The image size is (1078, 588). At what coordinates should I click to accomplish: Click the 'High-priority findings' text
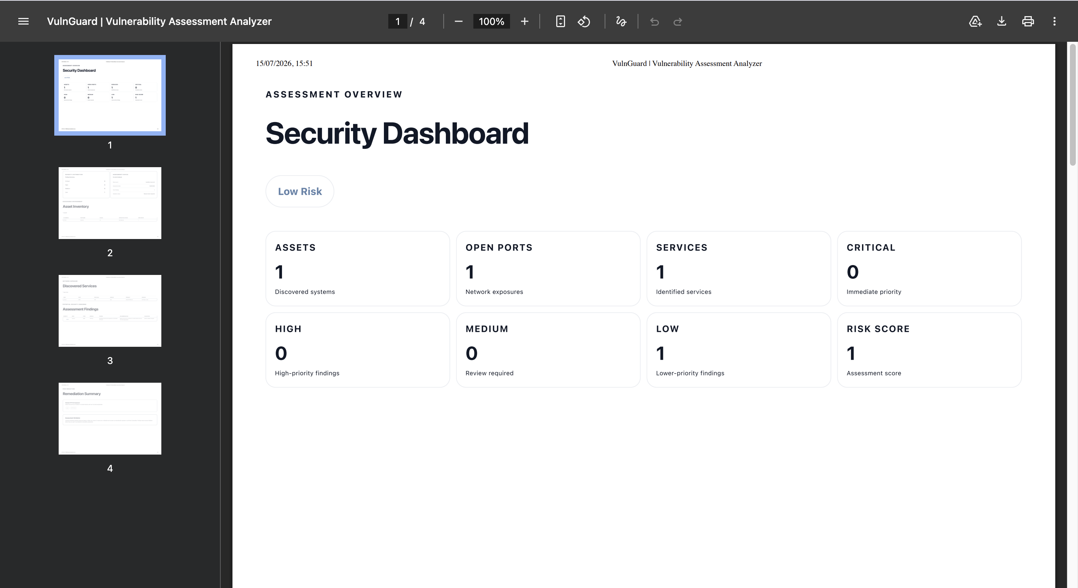[x=307, y=373]
